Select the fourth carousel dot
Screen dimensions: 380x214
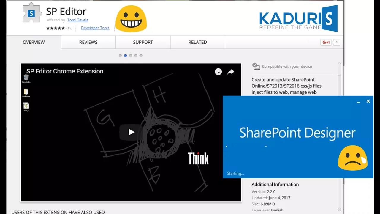click(136, 56)
